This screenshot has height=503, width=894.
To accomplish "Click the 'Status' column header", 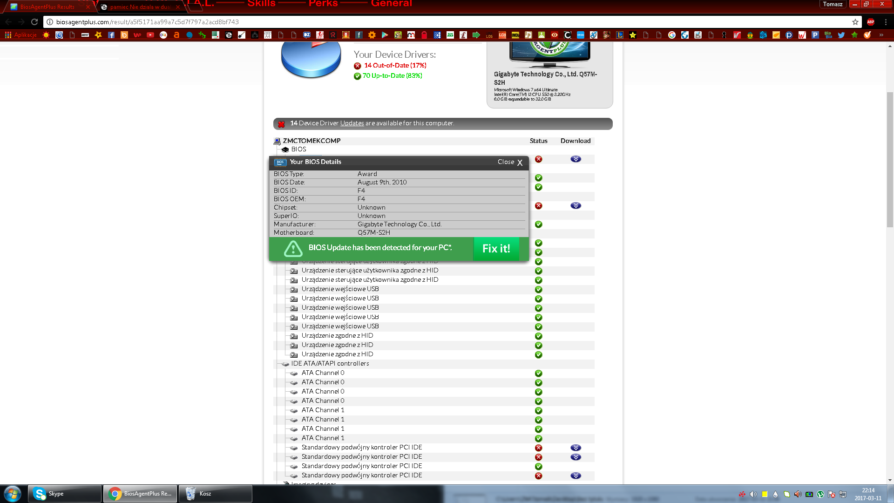I will [x=538, y=141].
